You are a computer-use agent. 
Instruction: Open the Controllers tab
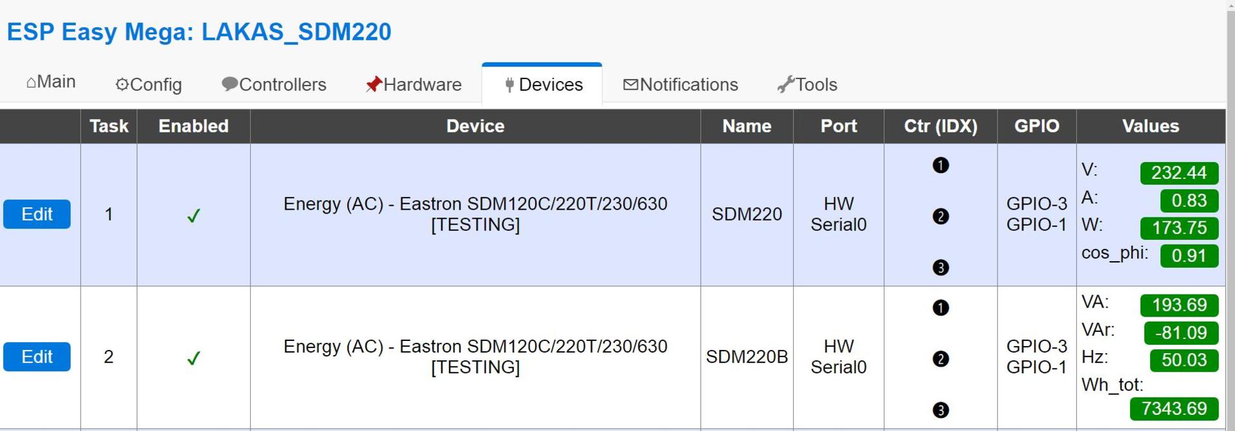(x=274, y=85)
